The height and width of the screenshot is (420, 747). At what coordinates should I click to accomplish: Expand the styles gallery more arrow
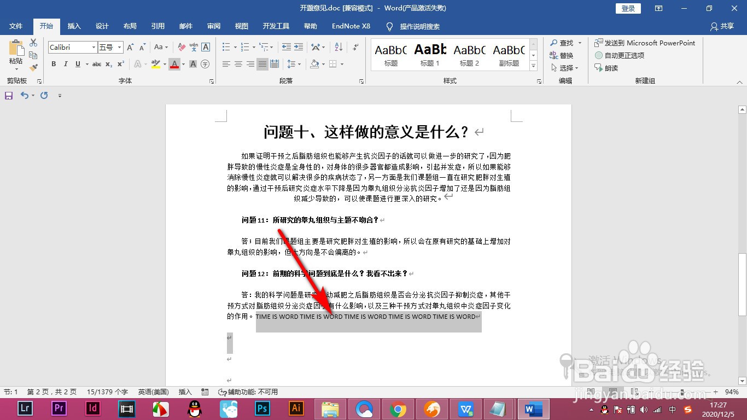pos(533,66)
